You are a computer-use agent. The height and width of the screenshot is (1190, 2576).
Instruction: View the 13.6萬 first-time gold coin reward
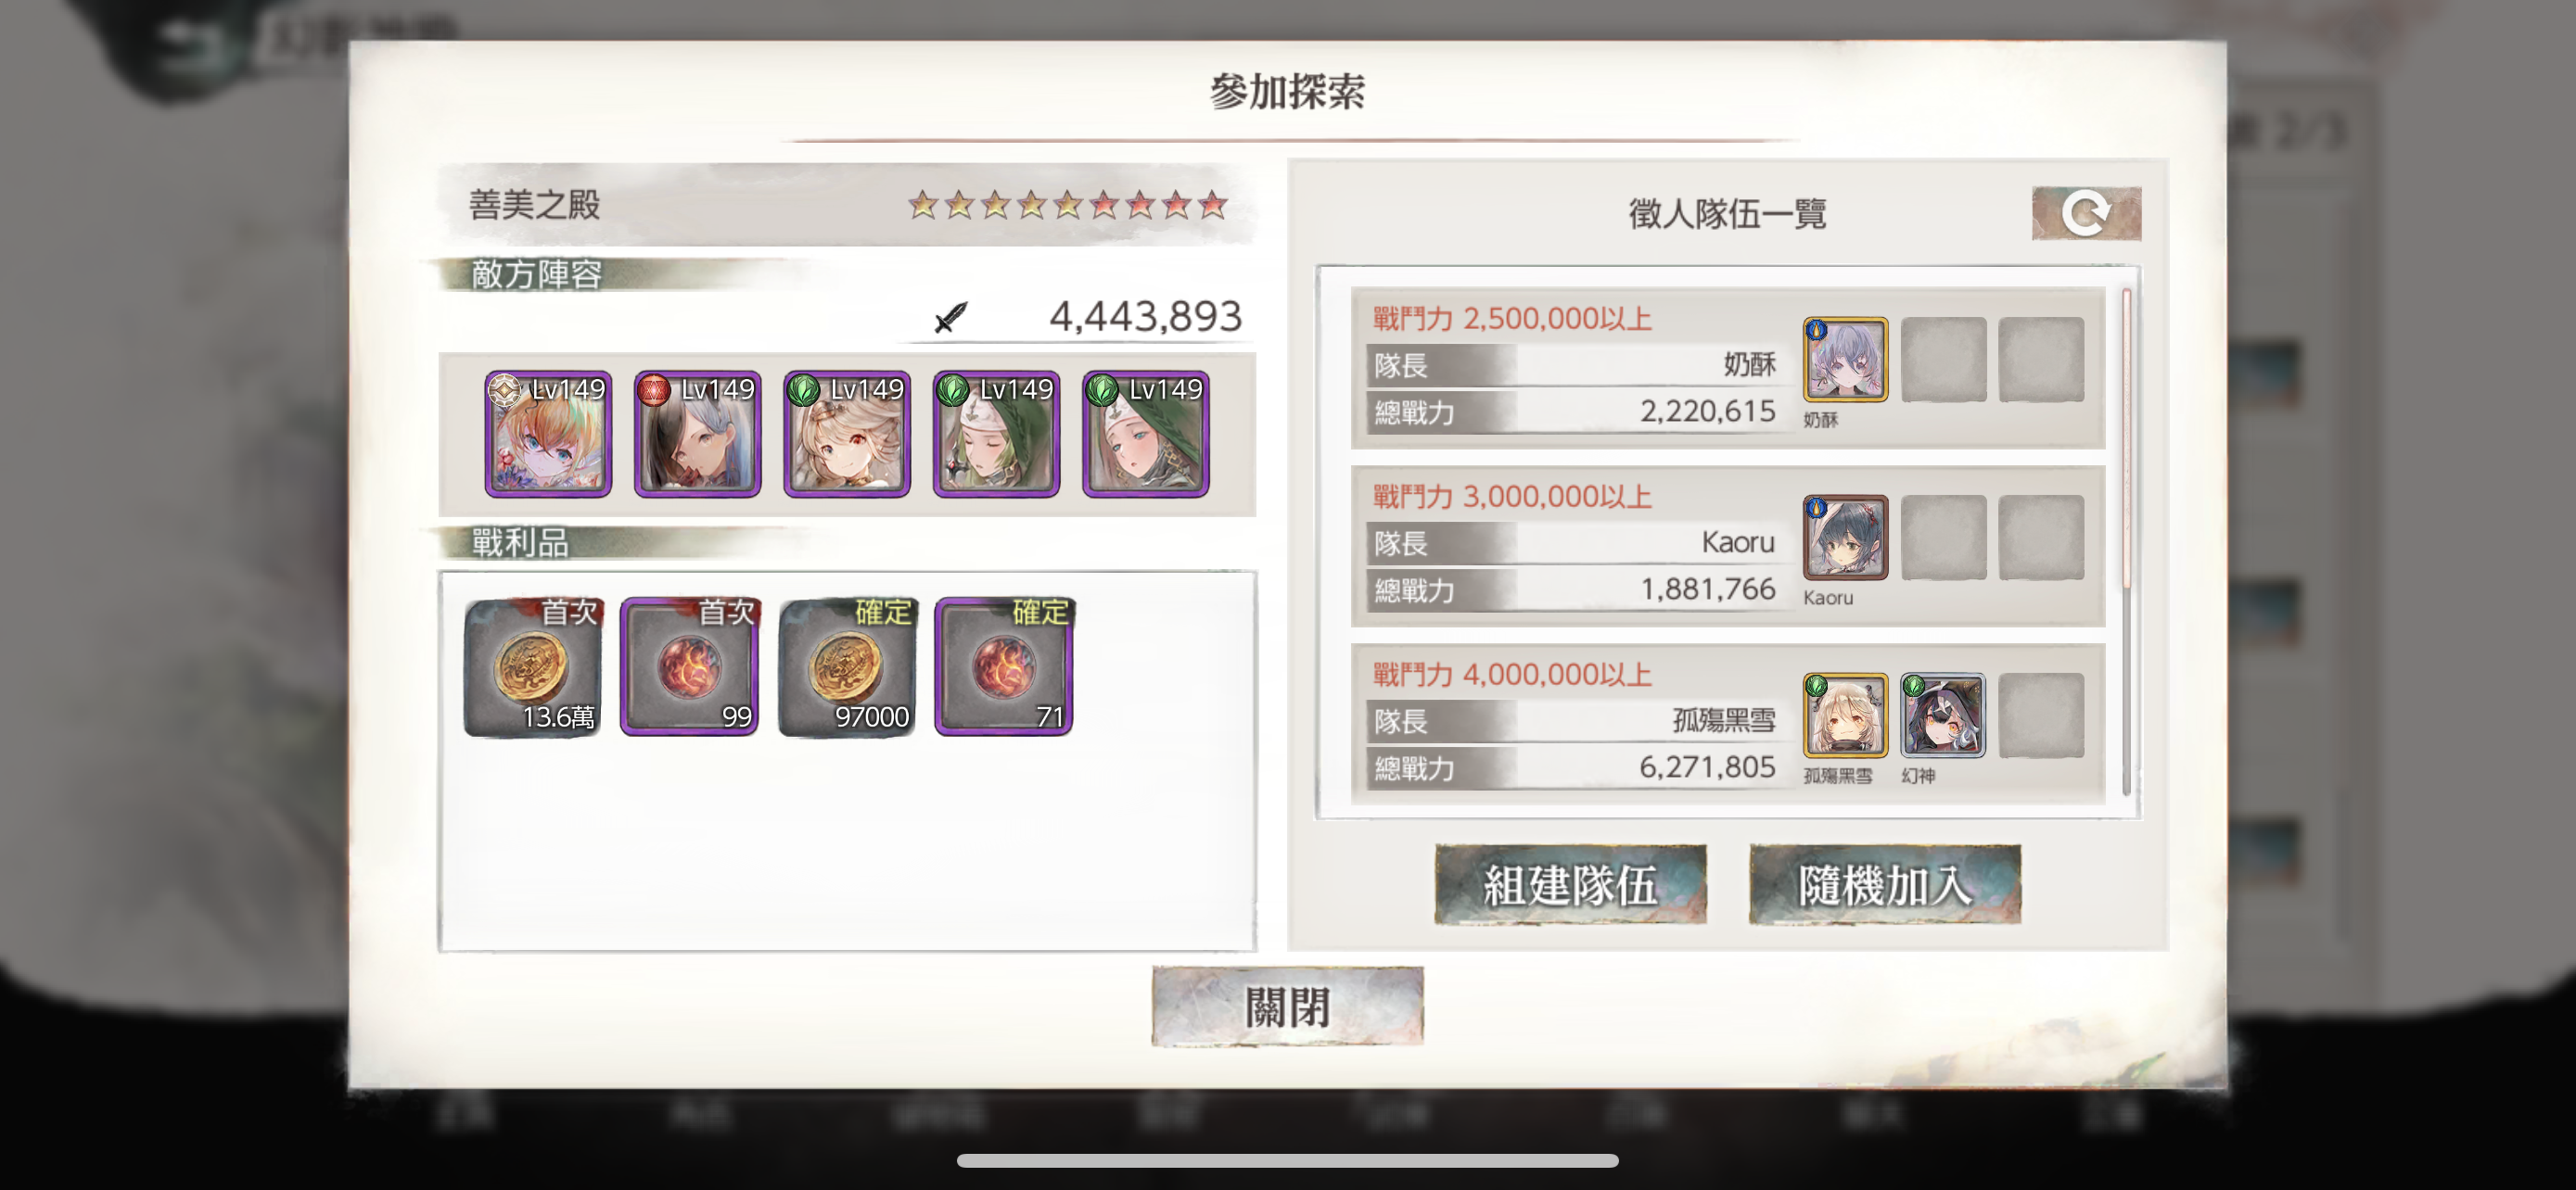[533, 666]
